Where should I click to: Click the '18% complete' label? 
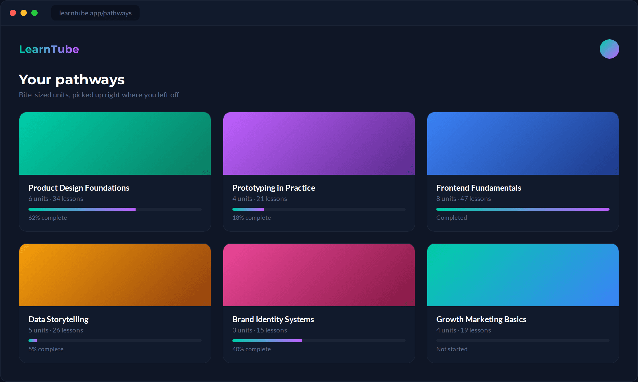pyautogui.click(x=251, y=218)
